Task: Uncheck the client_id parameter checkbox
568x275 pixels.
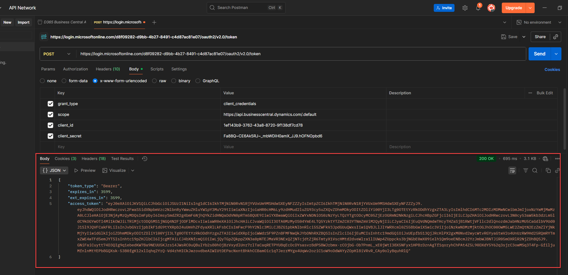Action: [x=50, y=125]
